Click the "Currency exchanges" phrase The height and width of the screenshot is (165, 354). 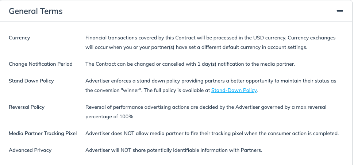pos(312,38)
